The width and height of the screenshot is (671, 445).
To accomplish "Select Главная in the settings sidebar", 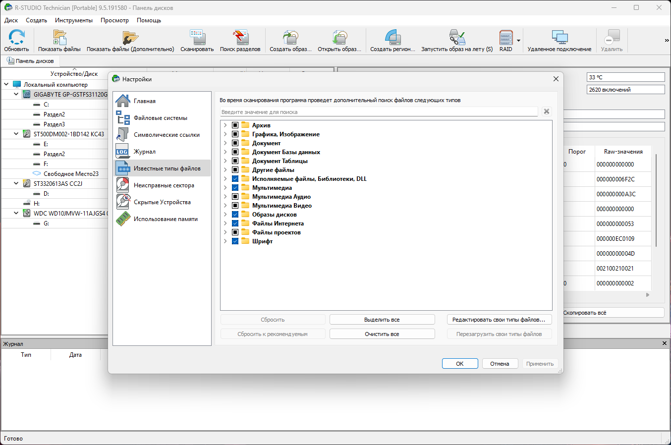I will [162, 101].
